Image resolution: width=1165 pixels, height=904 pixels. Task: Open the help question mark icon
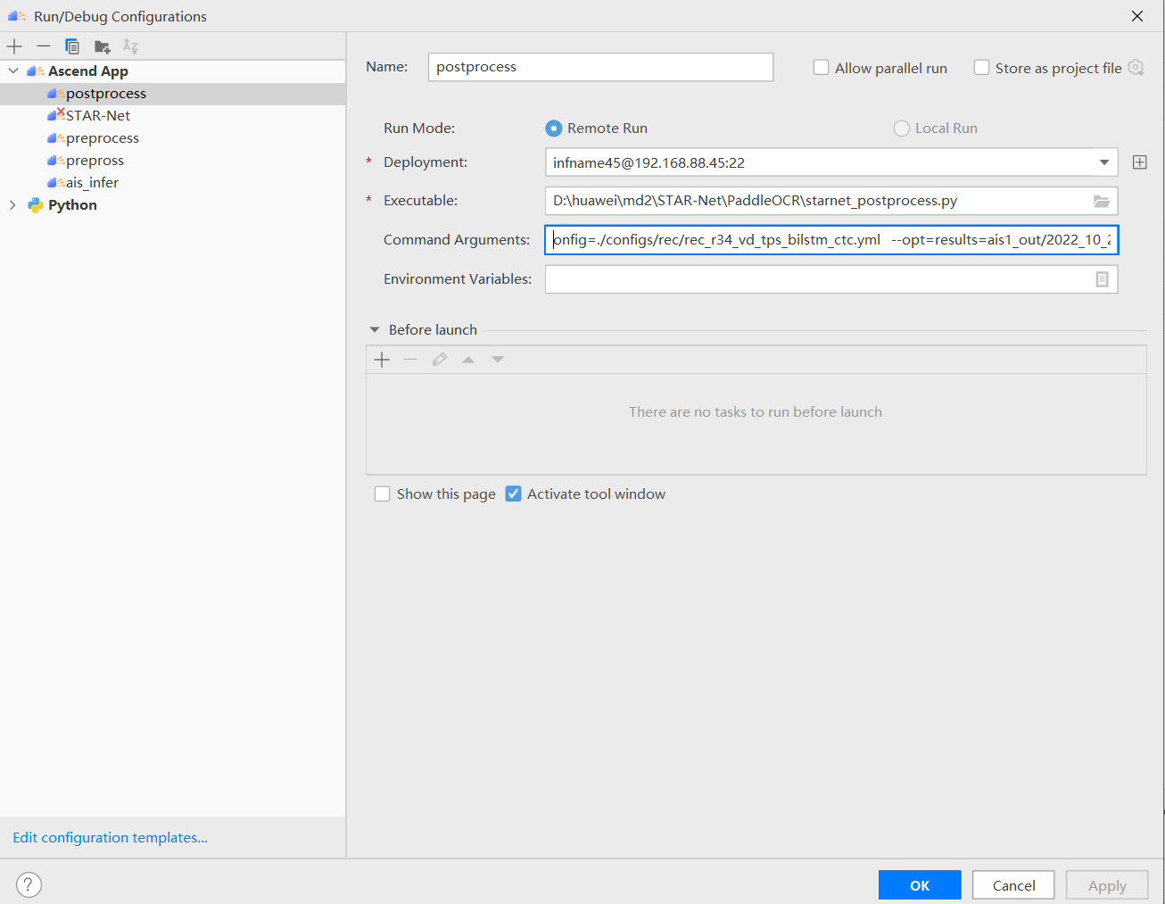pos(29,884)
